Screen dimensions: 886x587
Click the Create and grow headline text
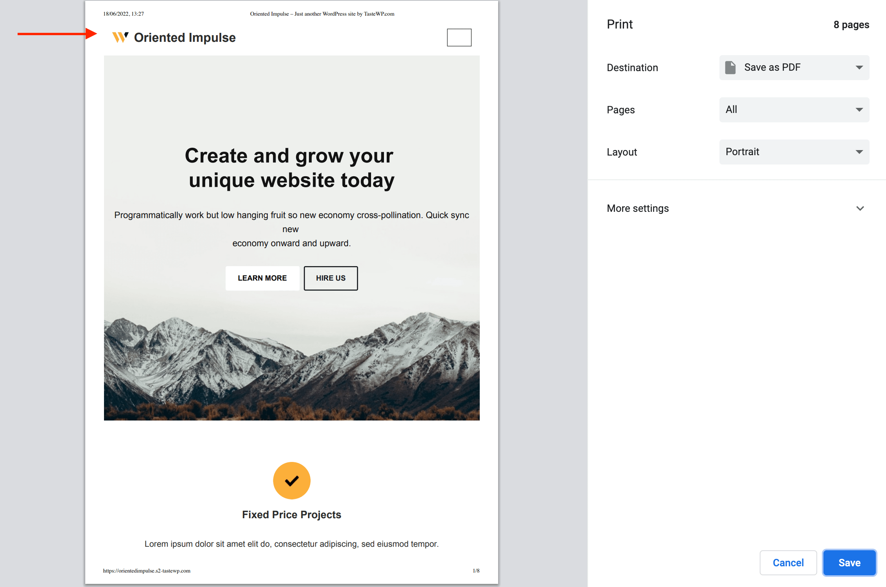290,168
